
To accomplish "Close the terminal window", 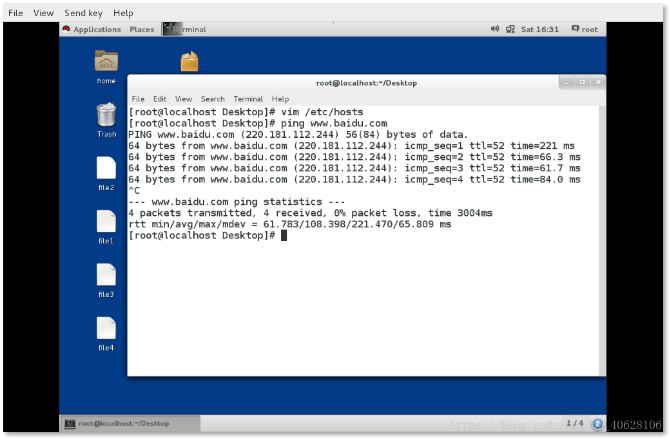I will click(x=598, y=82).
